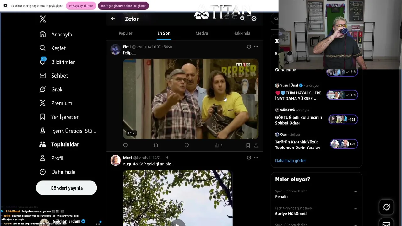
Task: Click the X logo in sidebar
Action: (x=43, y=19)
